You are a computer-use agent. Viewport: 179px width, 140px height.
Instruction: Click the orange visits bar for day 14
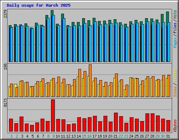[x=80, y=83]
